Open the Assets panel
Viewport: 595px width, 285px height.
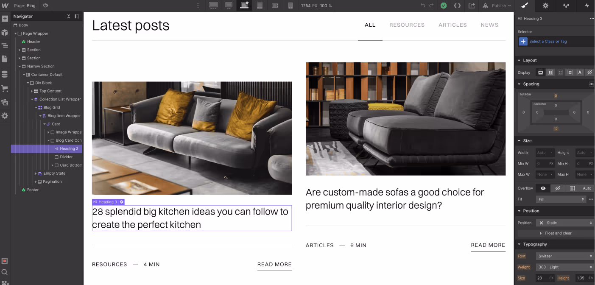click(x=5, y=102)
